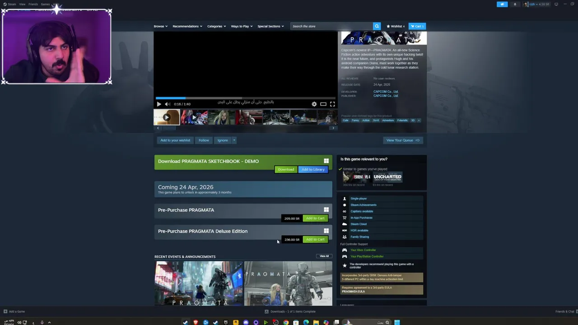Viewport: 578px width, 325px height.
Task: Open Steam Achievements feature link
Action: pyautogui.click(x=364, y=205)
